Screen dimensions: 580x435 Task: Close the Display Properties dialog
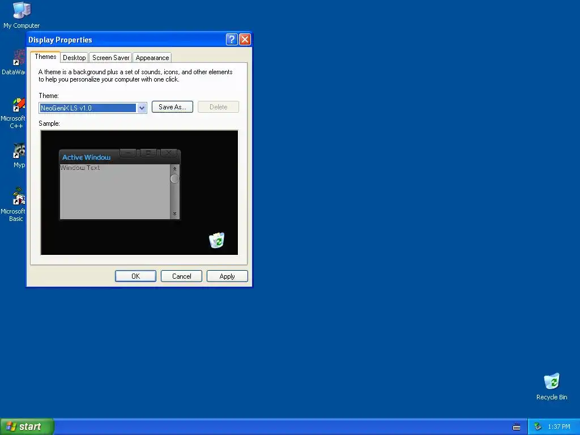(x=245, y=39)
